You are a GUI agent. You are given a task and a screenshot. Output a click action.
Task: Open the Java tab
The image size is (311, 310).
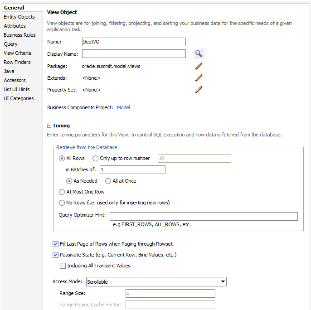9,71
